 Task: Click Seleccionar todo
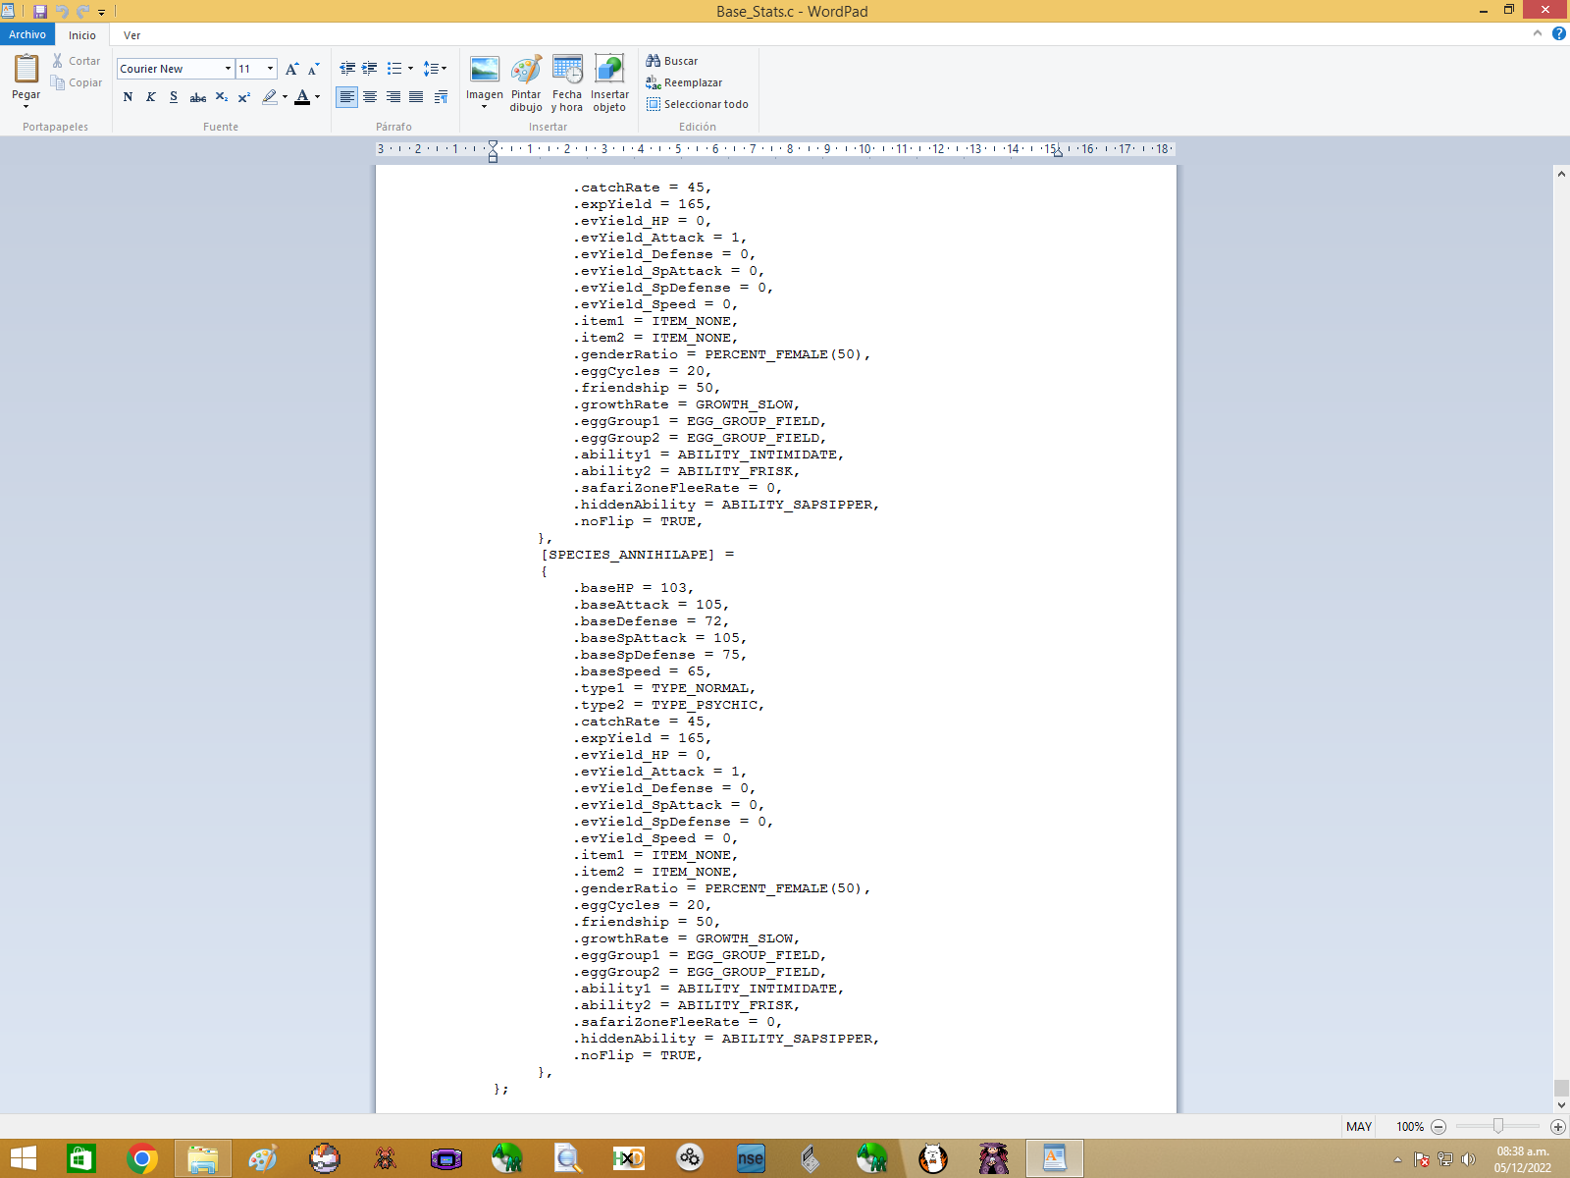point(698,104)
